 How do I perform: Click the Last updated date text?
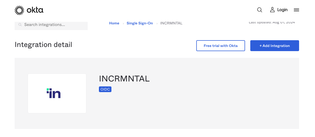pos(272,23)
